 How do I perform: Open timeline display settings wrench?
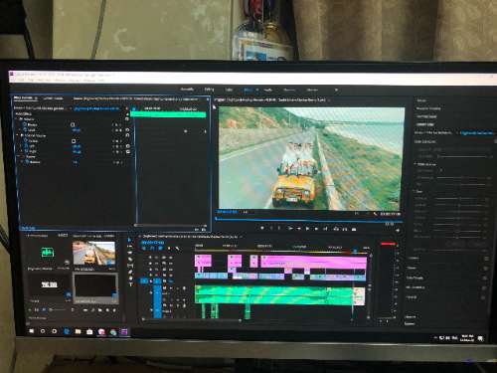[x=177, y=249]
